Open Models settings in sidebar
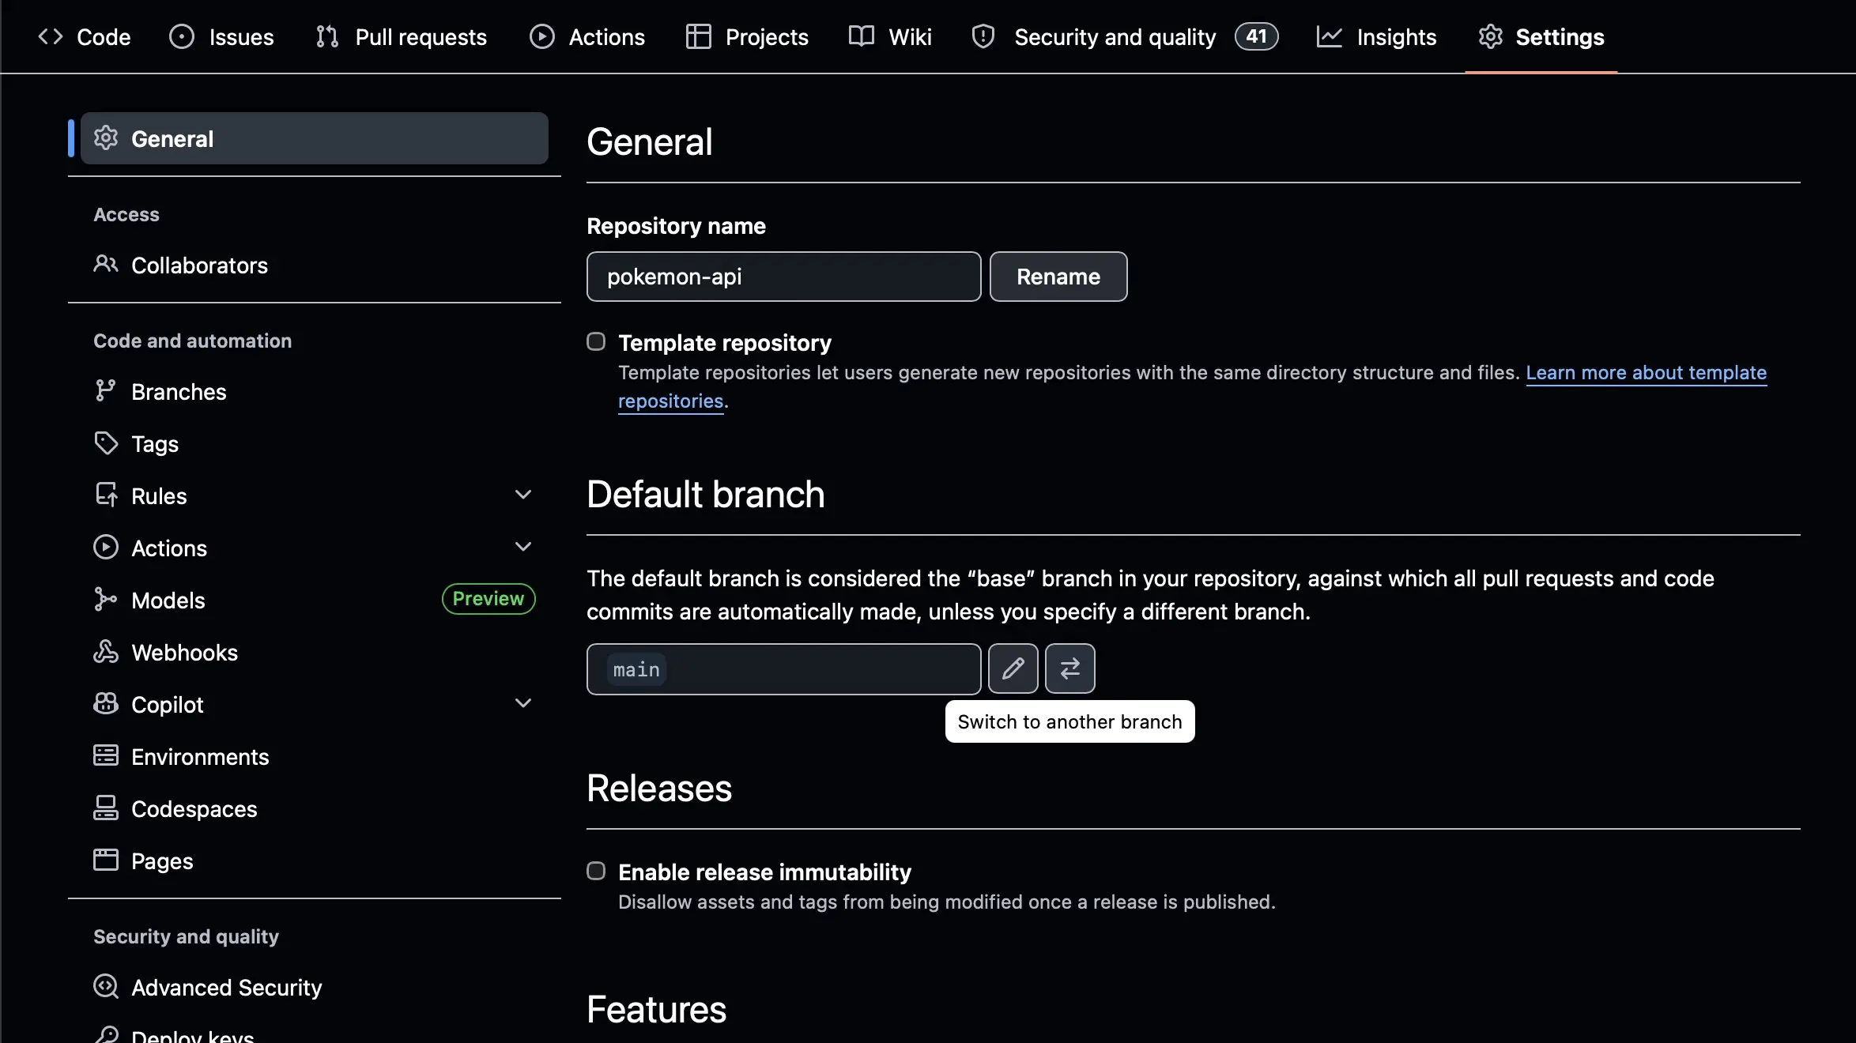Screen dimensions: 1856x1043 tap(315, 600)
